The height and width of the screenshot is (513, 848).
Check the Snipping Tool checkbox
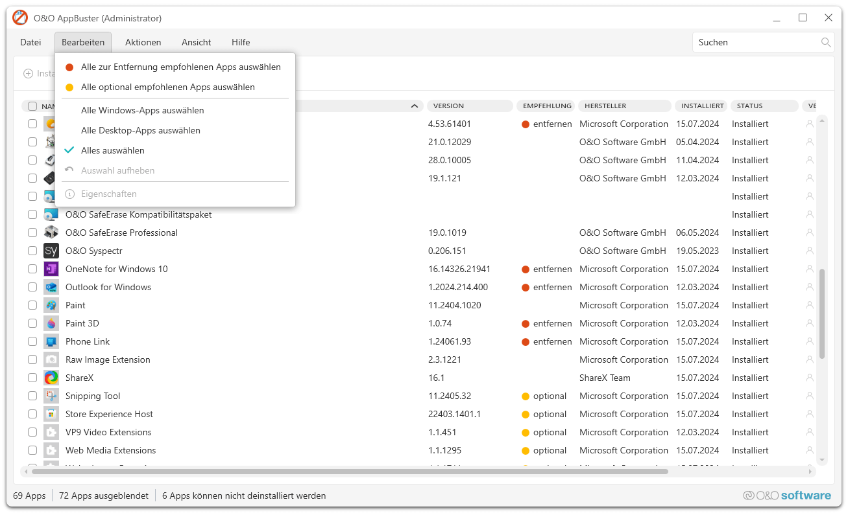coord(32,396)
